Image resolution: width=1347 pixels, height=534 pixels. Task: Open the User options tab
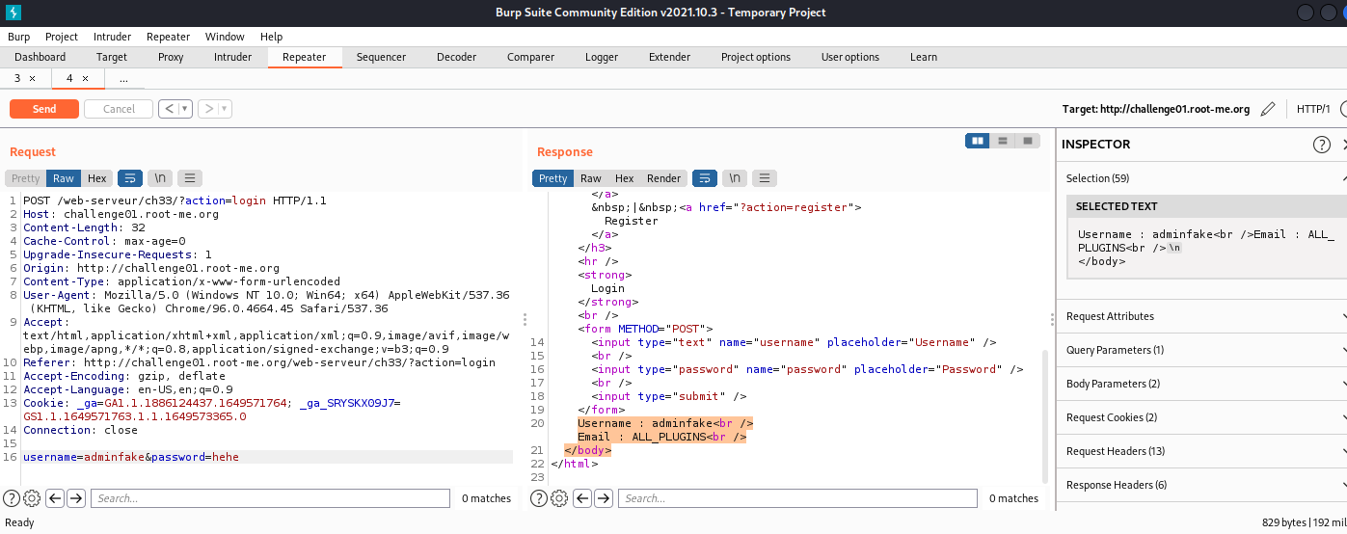[x=850, y=57]
